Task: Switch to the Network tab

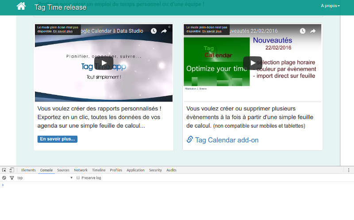Action: click(x=81, y=170)
